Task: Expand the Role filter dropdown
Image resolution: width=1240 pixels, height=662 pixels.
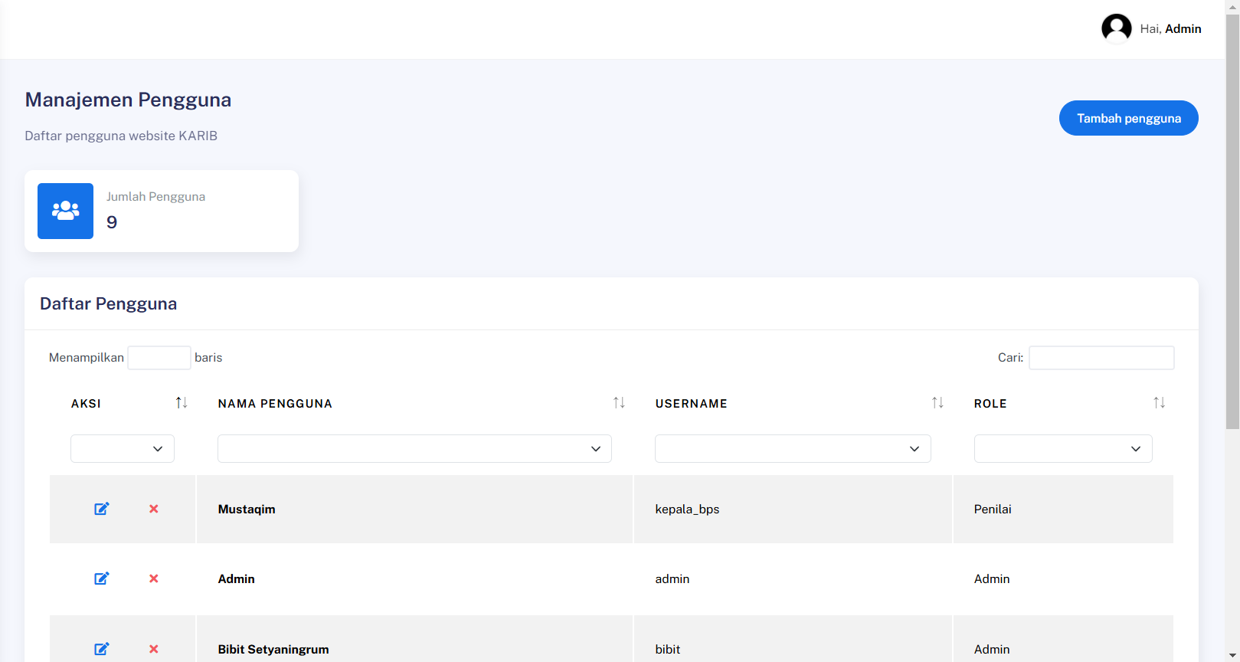Action: pos(1063,449)
